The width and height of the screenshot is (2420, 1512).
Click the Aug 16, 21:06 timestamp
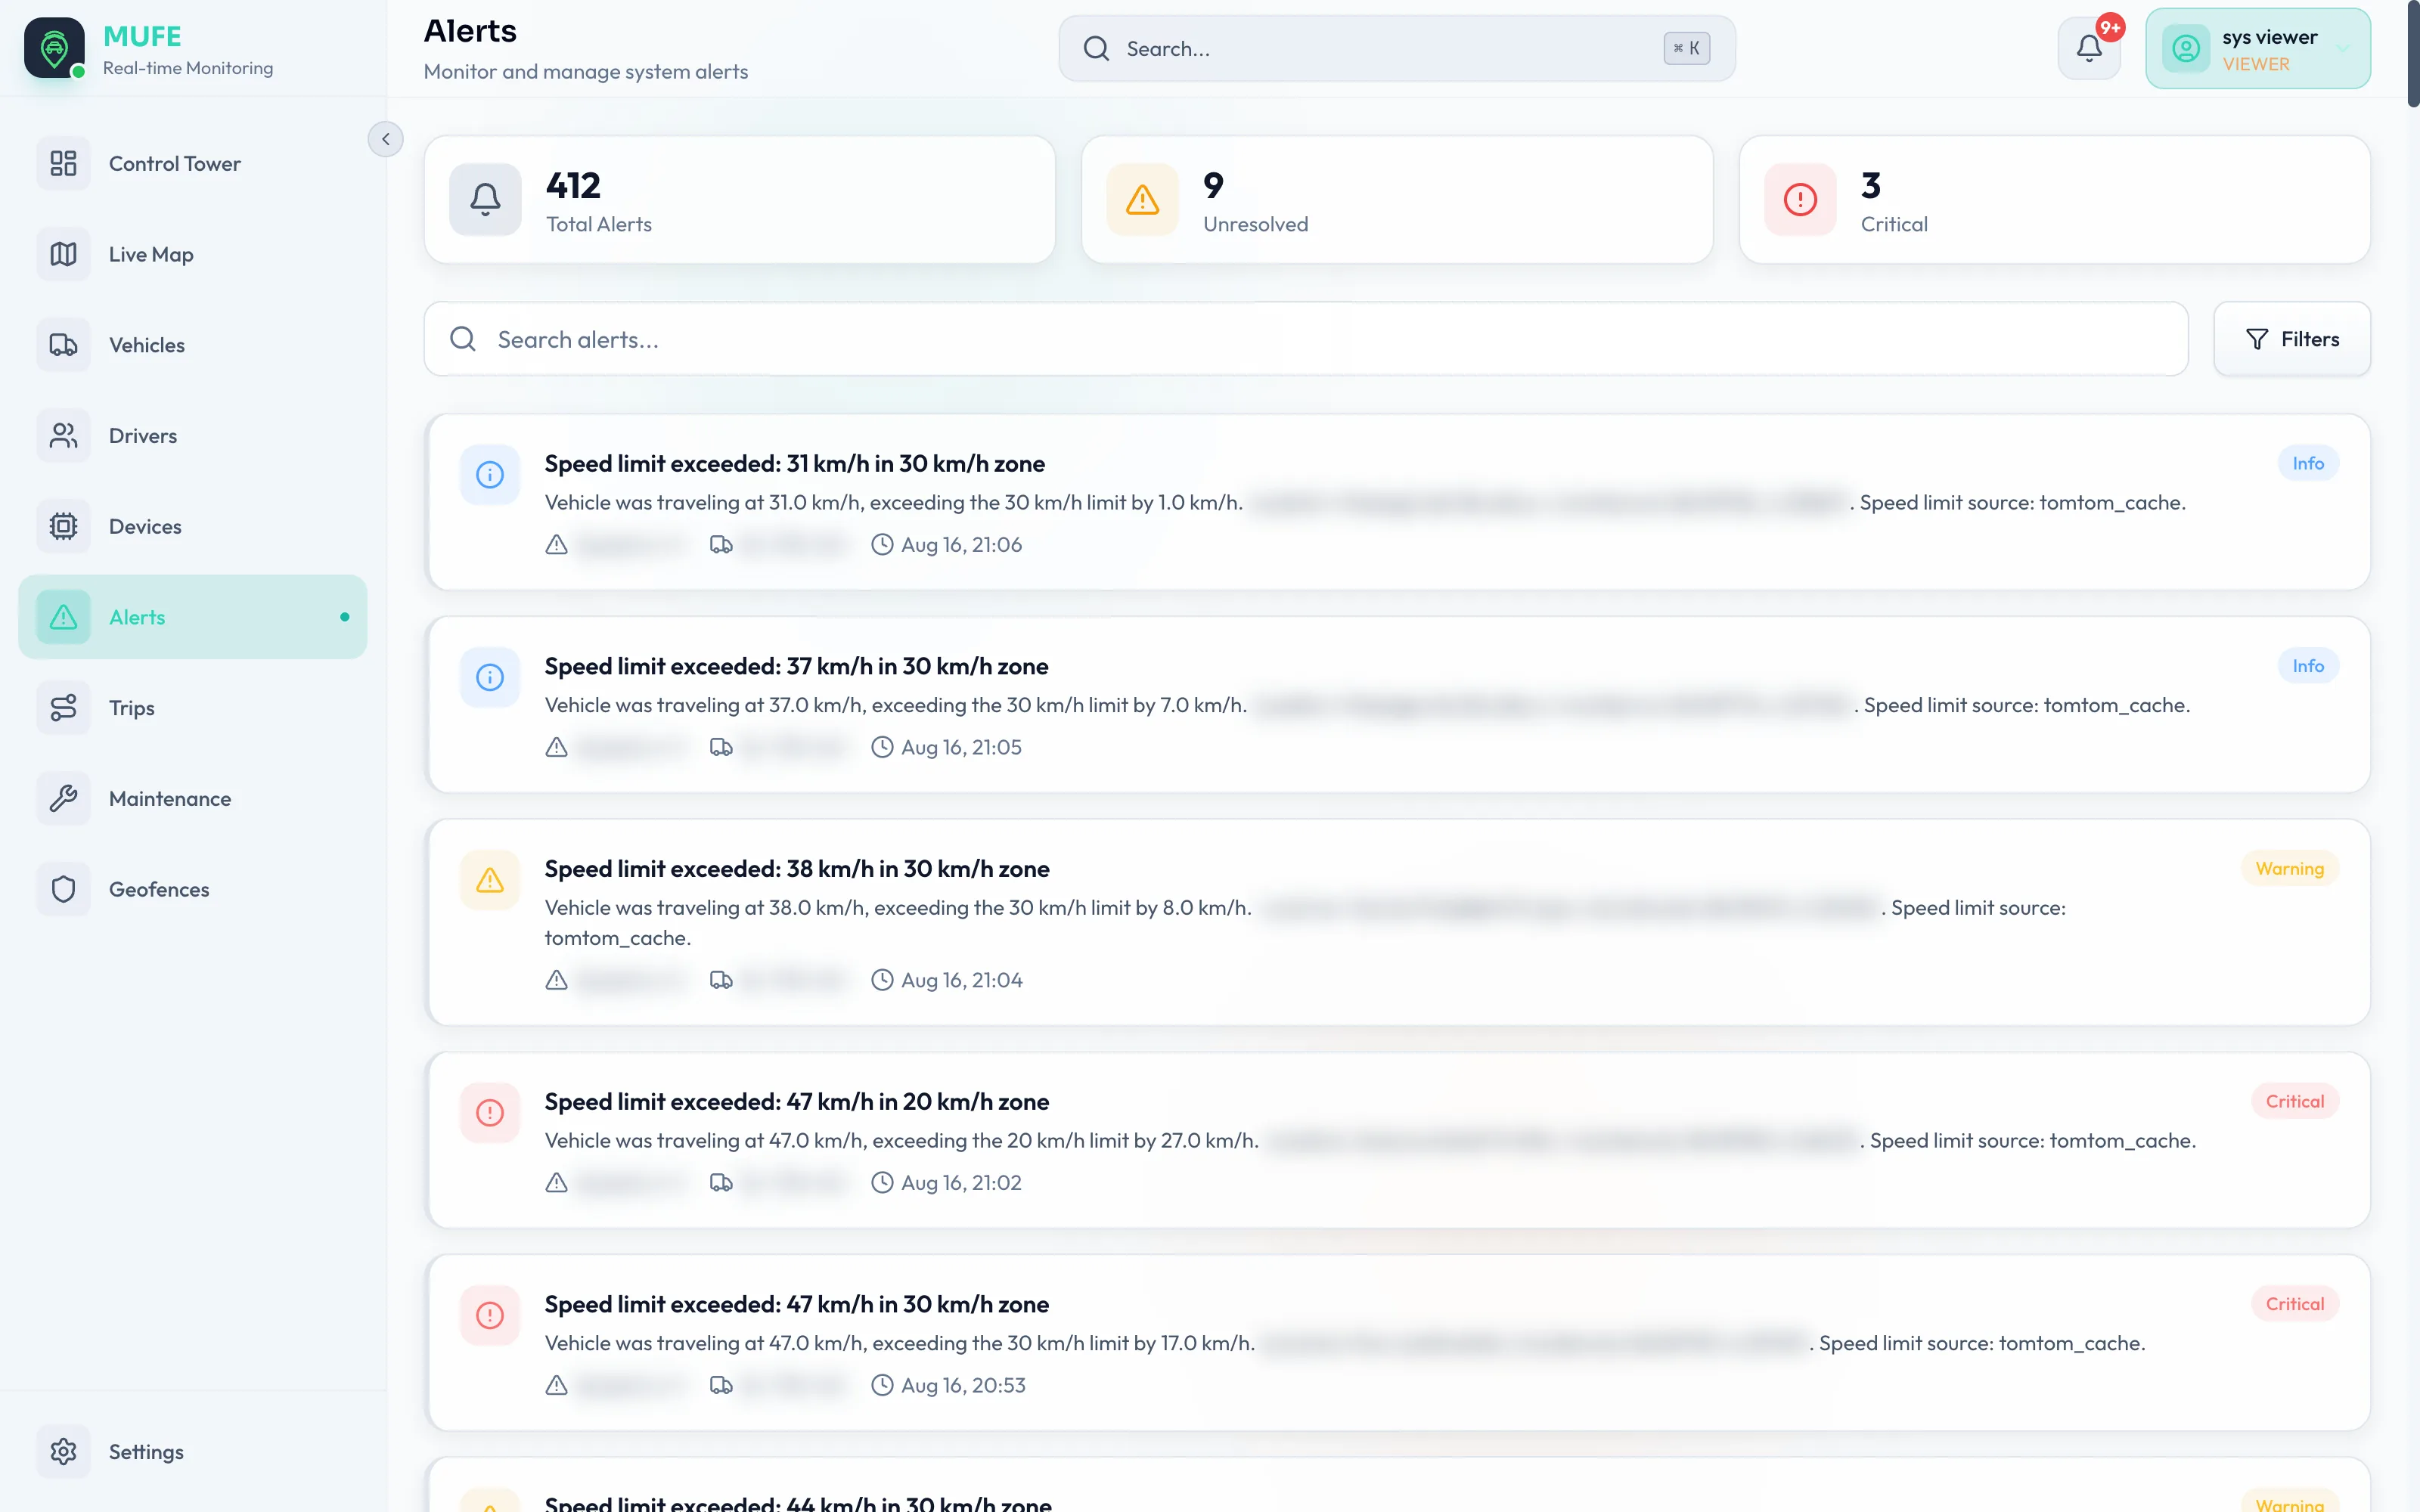click(961, 545)
